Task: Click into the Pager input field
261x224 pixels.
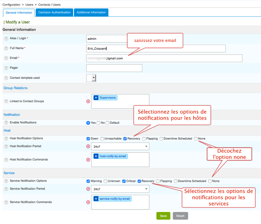Action: [114, 68]
